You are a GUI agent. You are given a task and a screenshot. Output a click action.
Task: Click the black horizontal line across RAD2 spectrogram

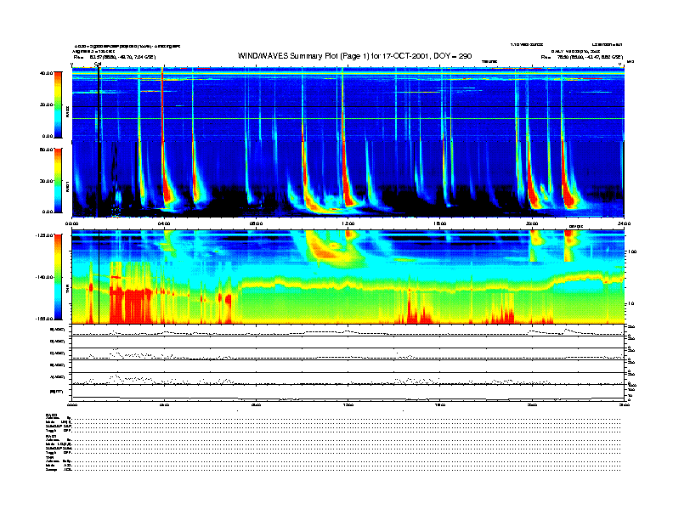(348, 106)
